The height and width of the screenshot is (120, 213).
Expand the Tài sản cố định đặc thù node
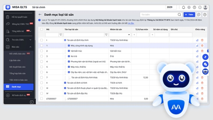click(65, 93)
